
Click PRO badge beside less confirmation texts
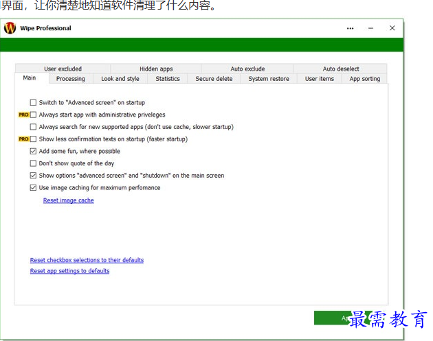click(x=23, y=139)
